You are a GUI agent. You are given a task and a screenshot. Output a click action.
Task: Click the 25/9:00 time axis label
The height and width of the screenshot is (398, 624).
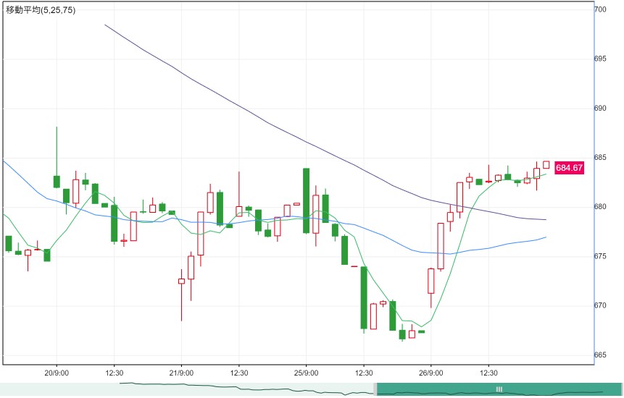click(306, 373)
